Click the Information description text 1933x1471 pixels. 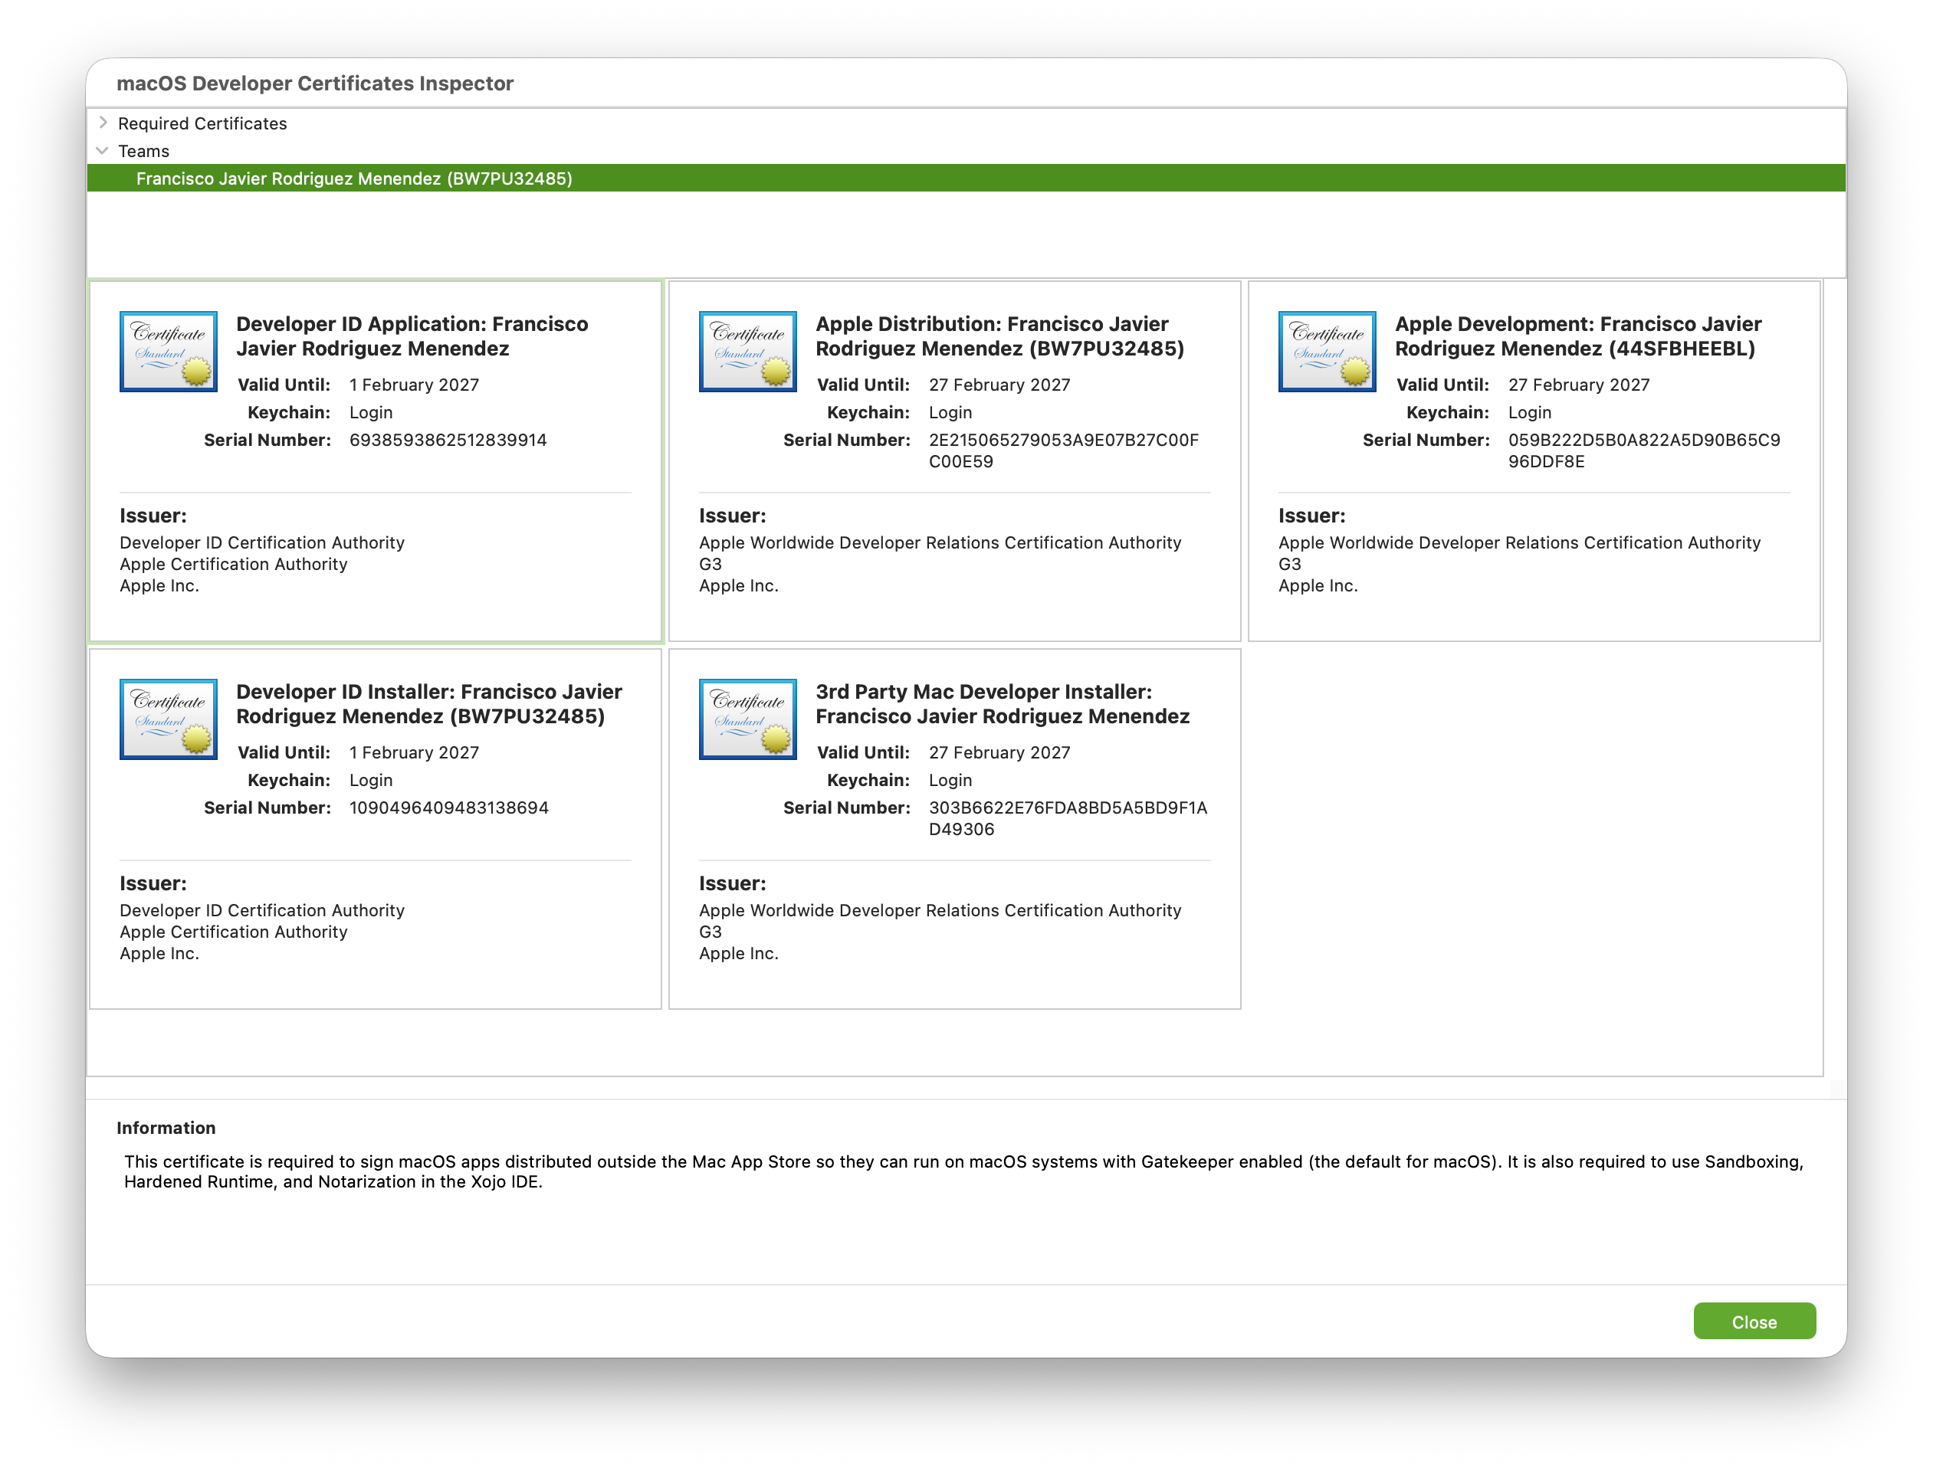pyautogui.click(x=963, y=1171)
